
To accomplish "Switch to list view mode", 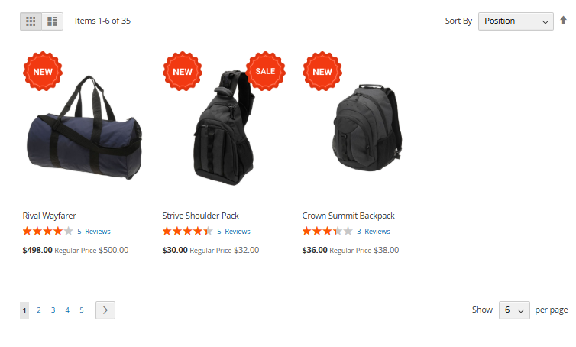I will pos(52,21).
